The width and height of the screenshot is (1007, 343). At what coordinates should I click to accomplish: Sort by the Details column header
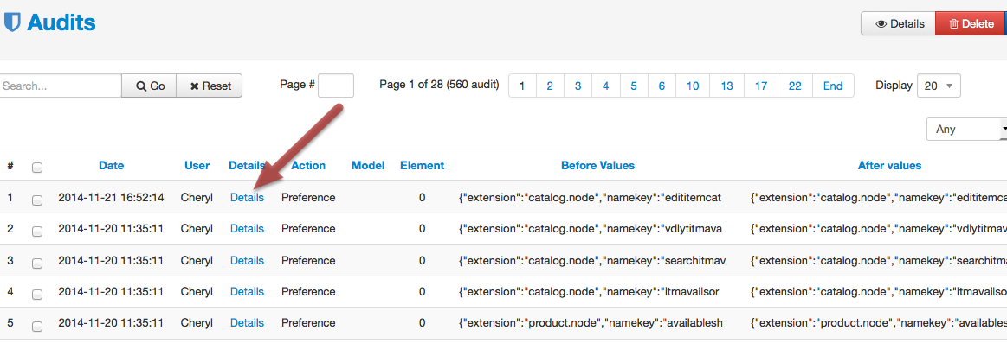(247, 165)
